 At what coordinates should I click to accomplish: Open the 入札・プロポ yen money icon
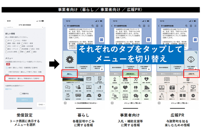point(115,88)
